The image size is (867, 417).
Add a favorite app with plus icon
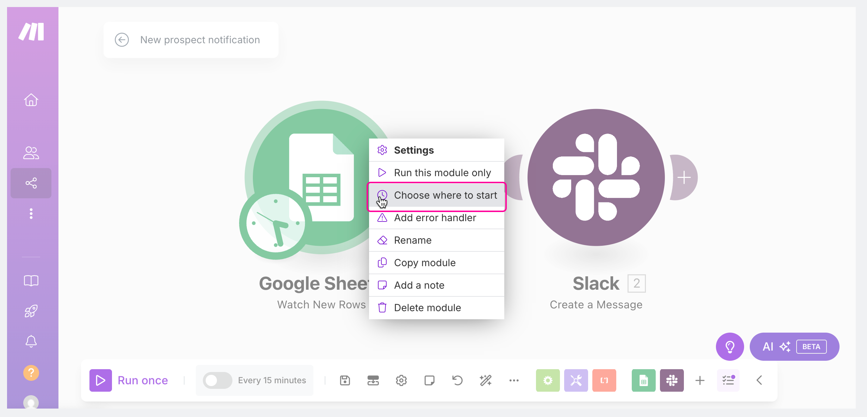[700, 380]
